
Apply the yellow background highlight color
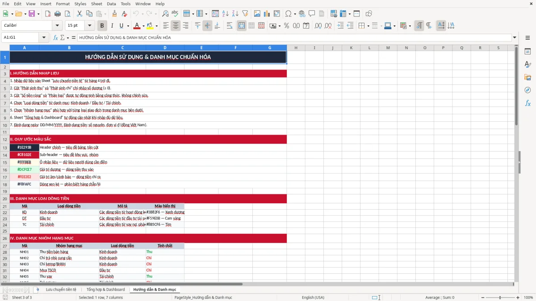click(x=150, y=26)
